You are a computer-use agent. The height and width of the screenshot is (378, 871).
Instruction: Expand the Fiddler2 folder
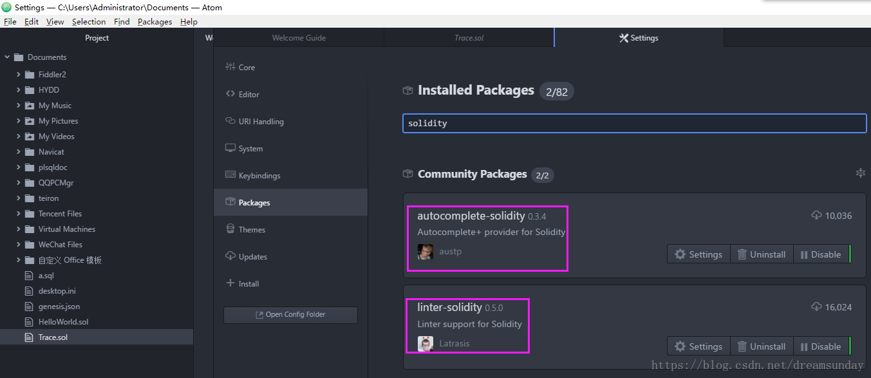[19, 75]
